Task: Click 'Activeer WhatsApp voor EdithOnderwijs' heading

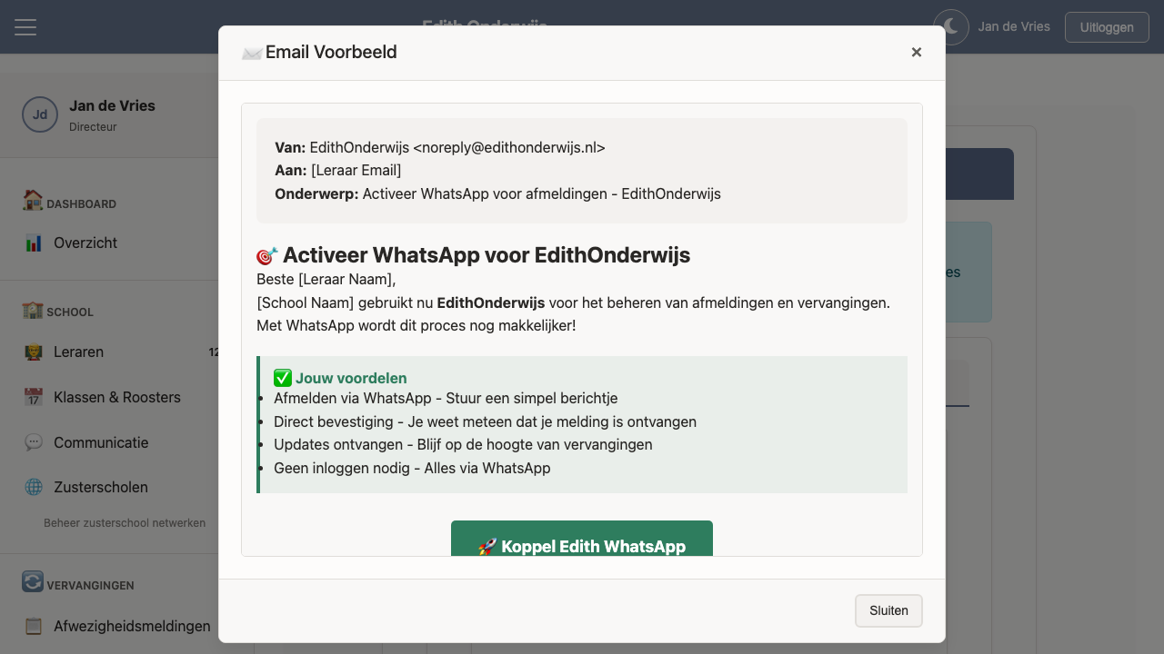Action: [x=487, y=255]
